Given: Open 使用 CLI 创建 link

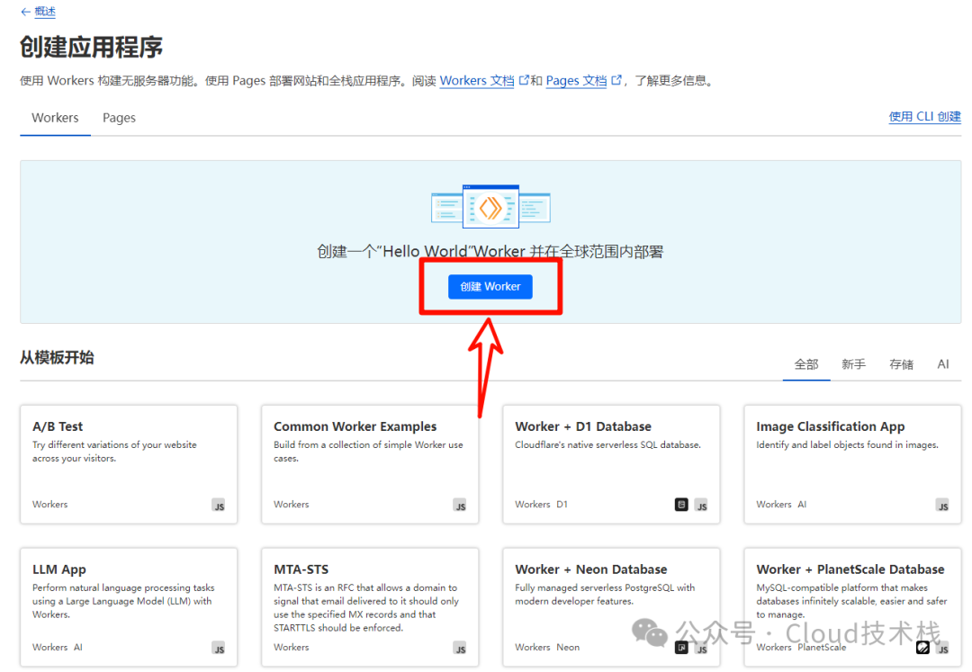Looking at the screenshot, I should (924, 116).
